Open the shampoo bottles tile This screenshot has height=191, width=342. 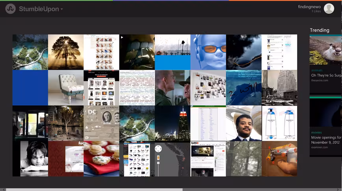point(279,123)
